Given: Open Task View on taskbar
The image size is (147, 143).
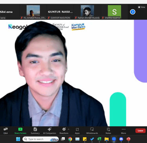Looking at the screenshot, I should coord(63,139).
